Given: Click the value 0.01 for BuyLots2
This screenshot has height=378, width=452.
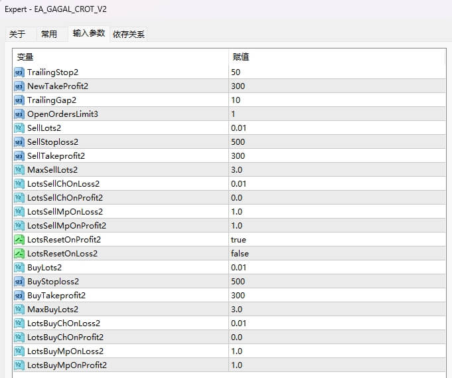Looking at the screenshot, I should pos(238,268).
